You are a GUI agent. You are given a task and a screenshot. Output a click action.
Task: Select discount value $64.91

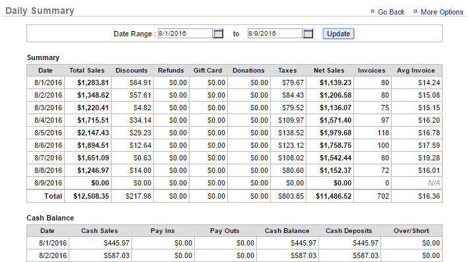pos(140,82)
